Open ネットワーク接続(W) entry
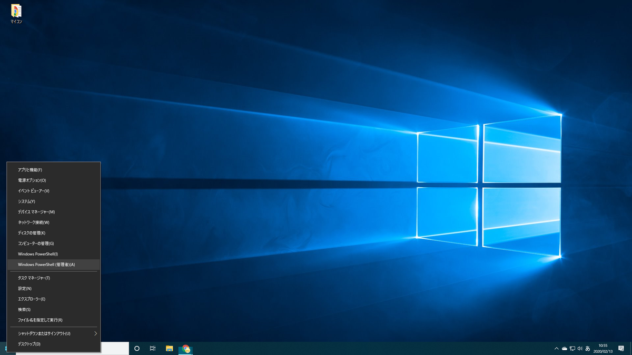Image resolution: width=632 pixels, height=355 pixels. [x=53, y=222]
